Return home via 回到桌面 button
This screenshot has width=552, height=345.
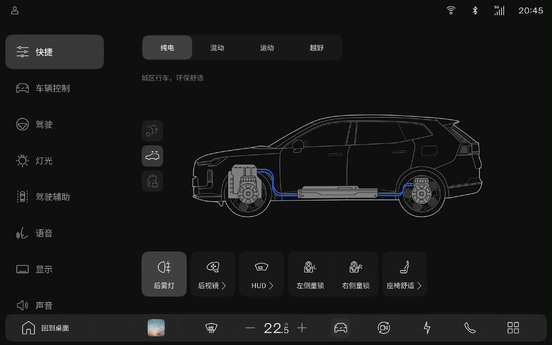point(46,328)
